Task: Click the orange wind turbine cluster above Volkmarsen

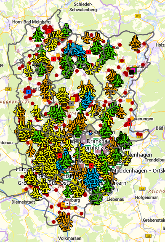Action: coord(64,221)
